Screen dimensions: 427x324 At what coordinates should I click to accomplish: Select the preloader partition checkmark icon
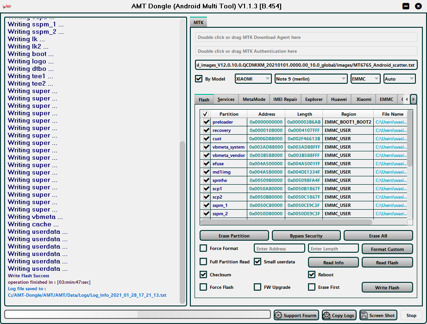(206, 122)
